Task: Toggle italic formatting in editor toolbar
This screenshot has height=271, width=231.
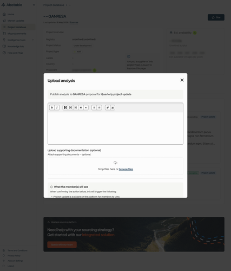Action: [x=57, y=108]
